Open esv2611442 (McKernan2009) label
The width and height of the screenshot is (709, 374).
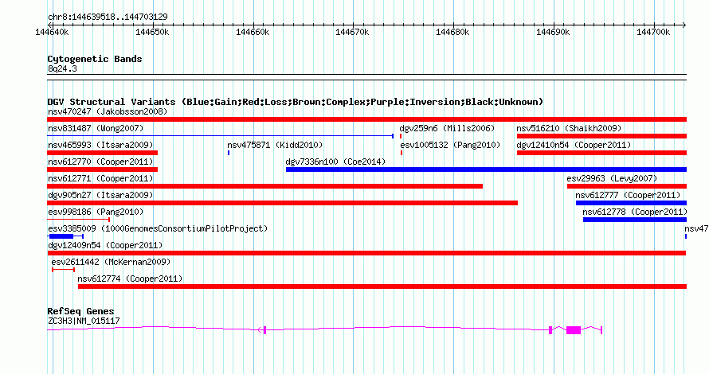(111, 262)
